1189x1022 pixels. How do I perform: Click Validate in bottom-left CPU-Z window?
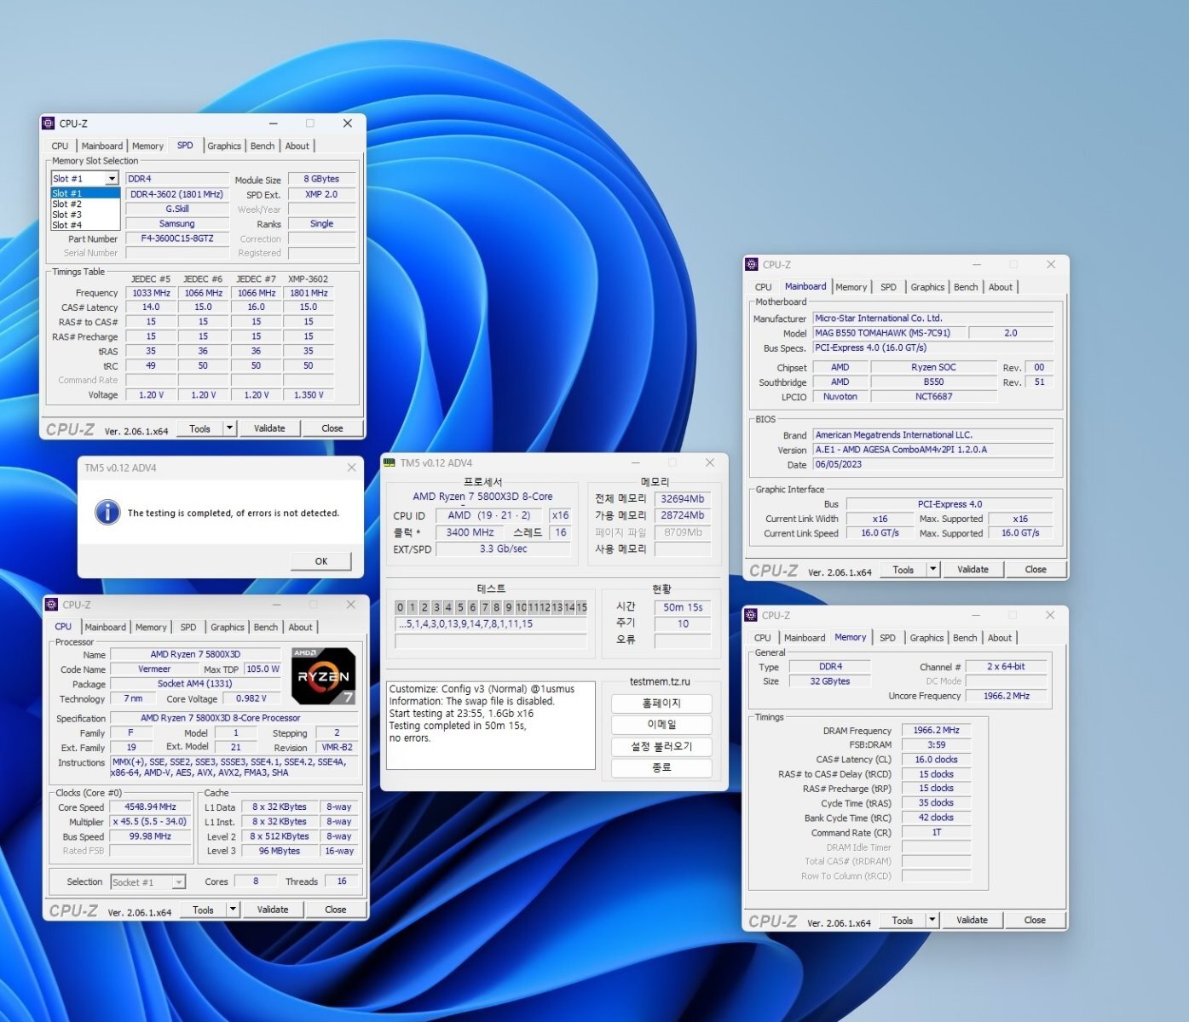point(273,910)
